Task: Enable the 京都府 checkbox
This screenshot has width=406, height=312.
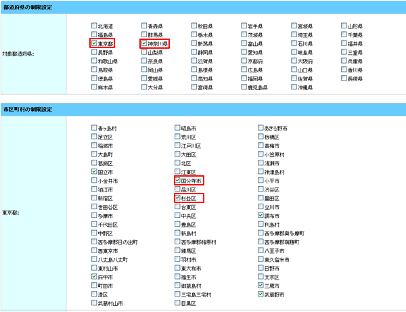Action: (244, 61)
